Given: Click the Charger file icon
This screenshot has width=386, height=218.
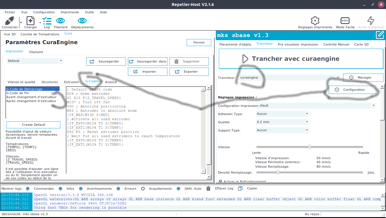Looking at the screenshot, I should (30, 21).
